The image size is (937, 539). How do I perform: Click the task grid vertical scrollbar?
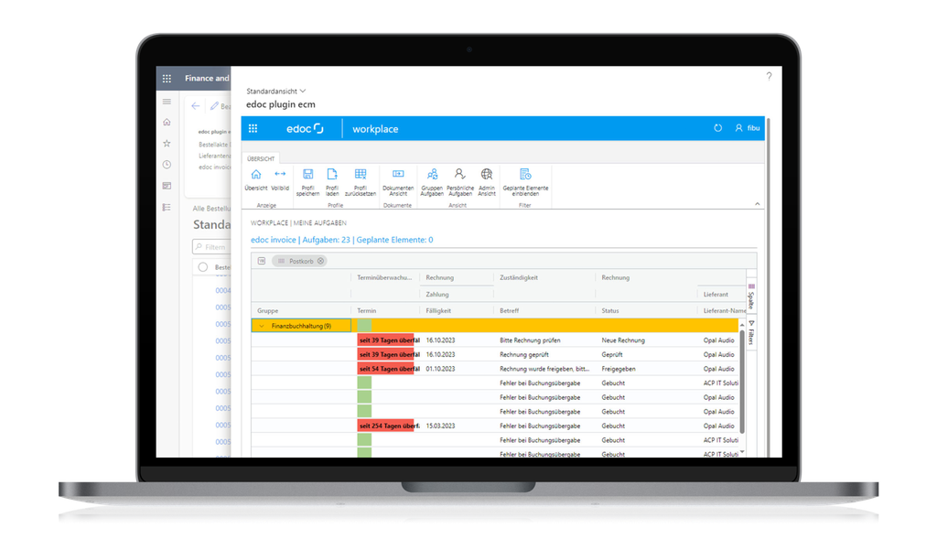point(742,383)
